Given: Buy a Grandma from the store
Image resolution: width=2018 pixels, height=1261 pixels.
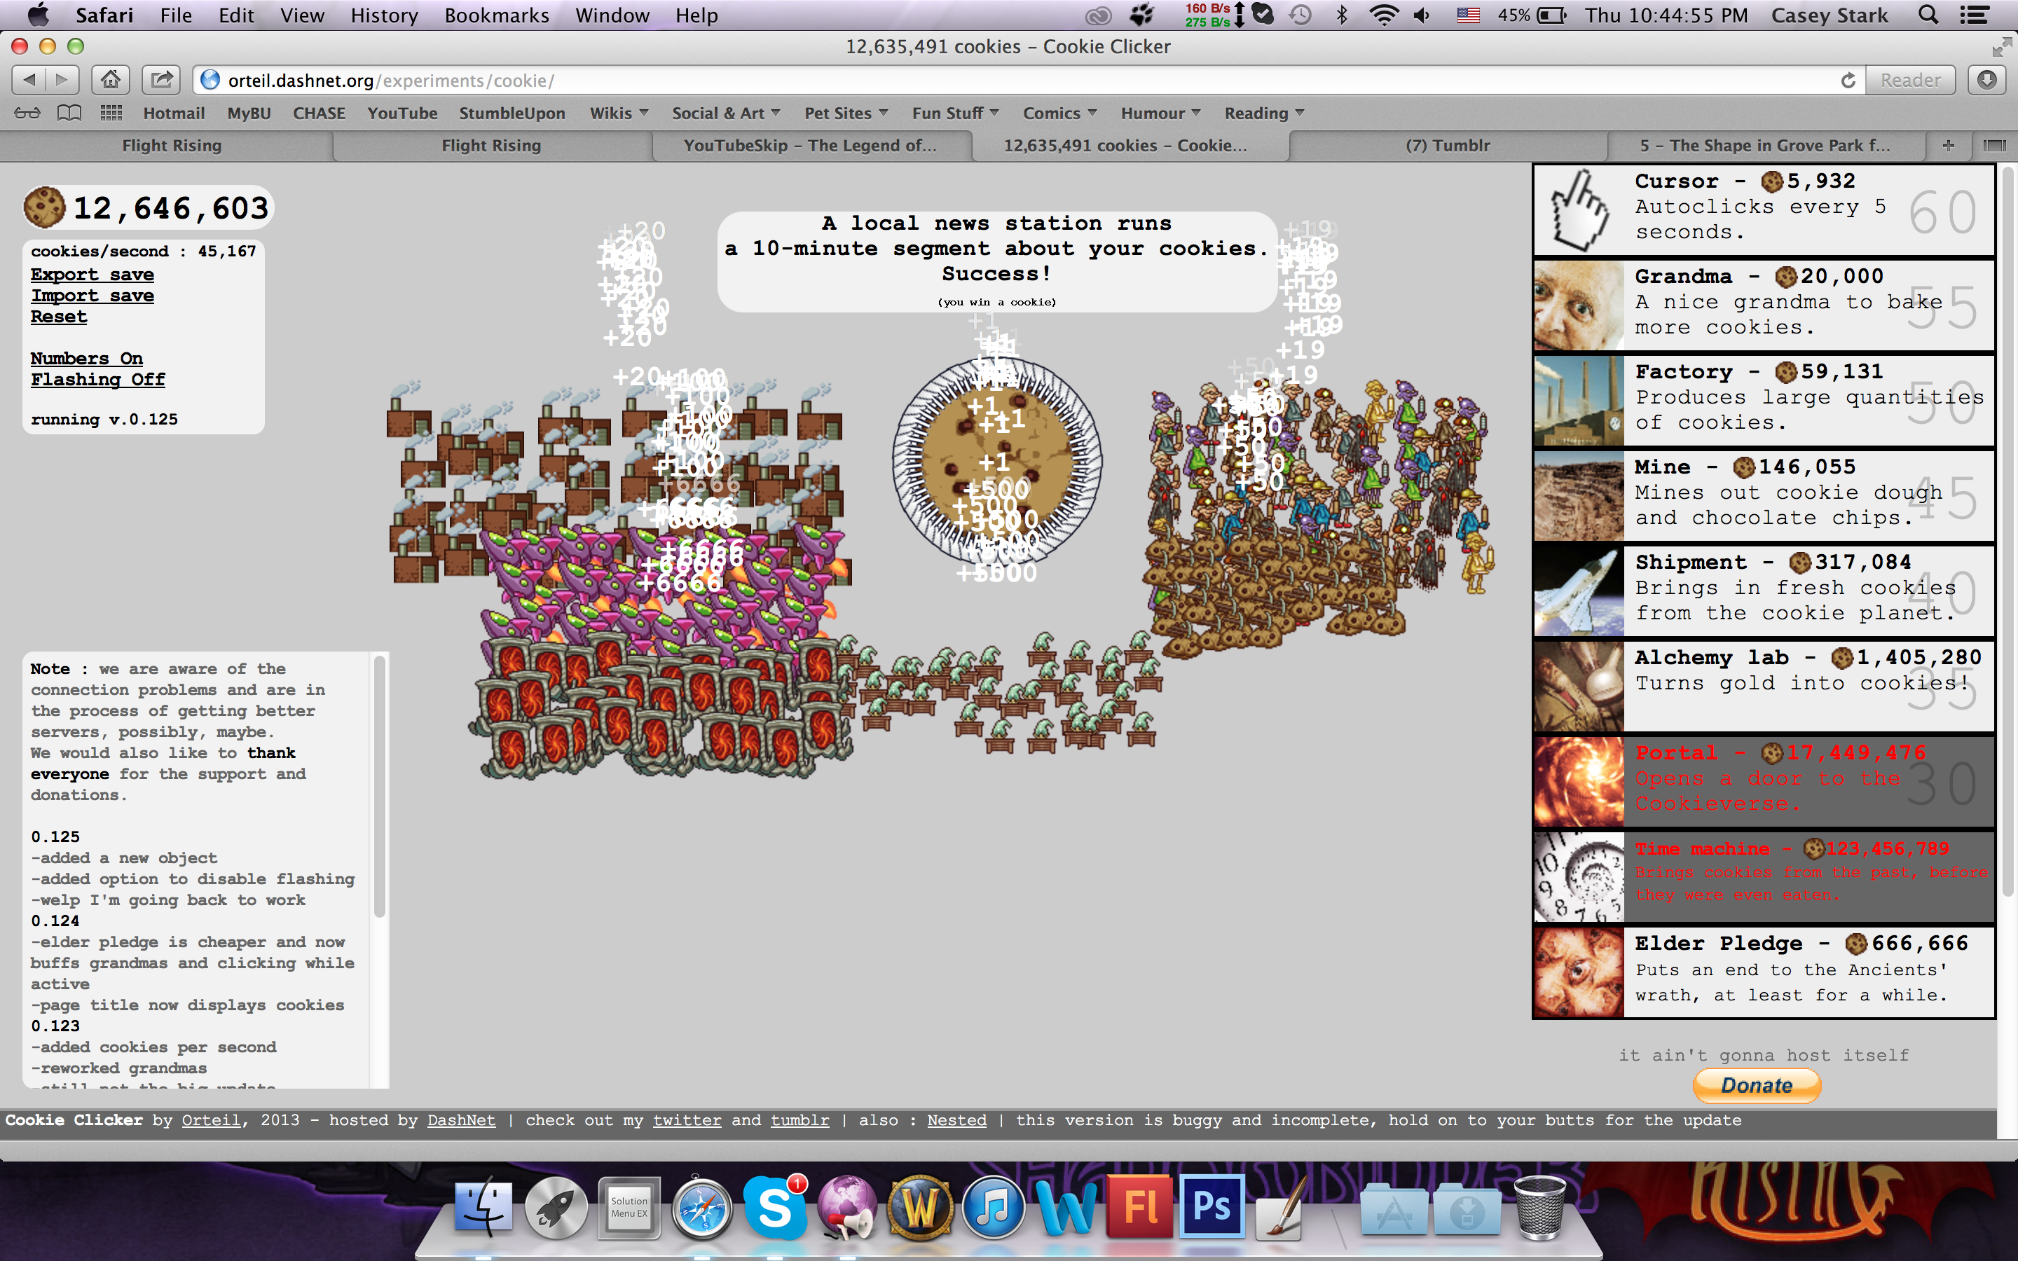Looking at the screenshot, I should [1764, 305].
